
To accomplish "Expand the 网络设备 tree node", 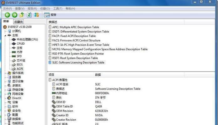I will click(x=5, y=94).
